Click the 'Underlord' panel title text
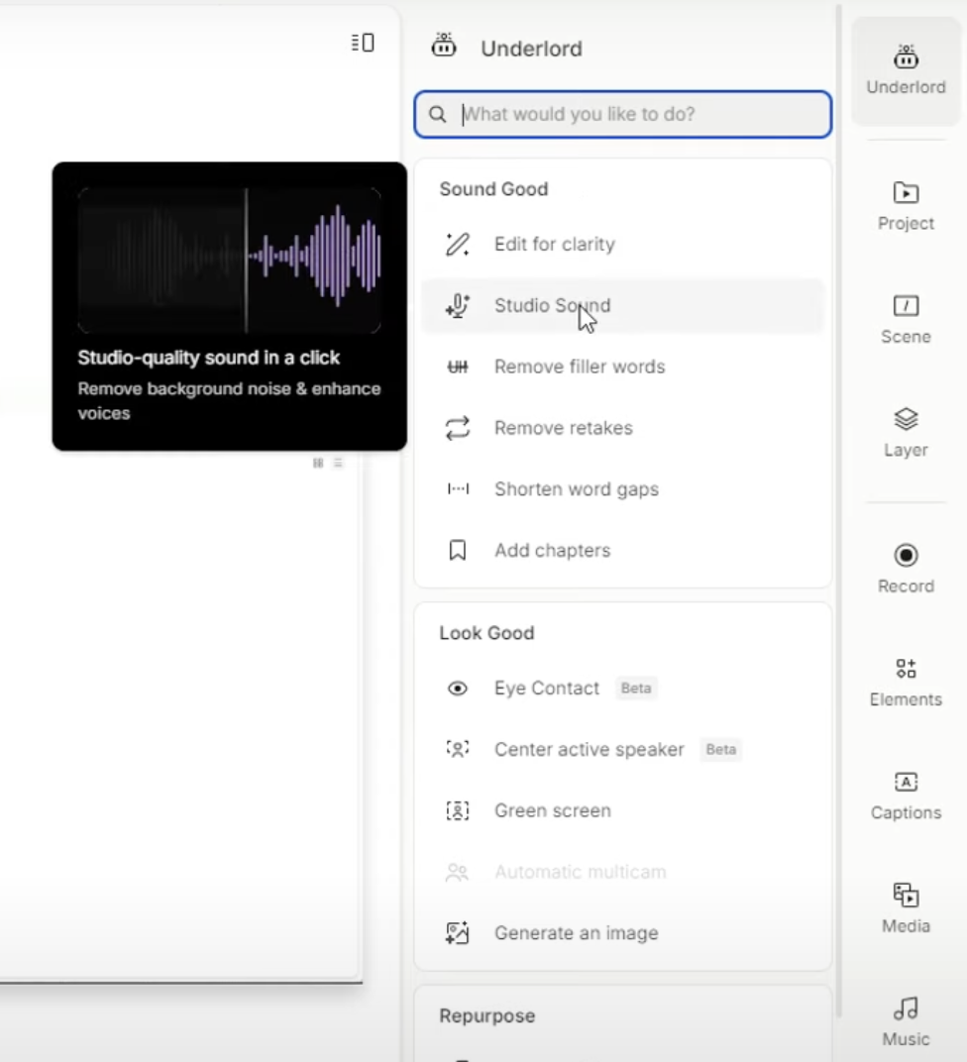The height and width of the screenshot is (1062, 967). tap(532, 49)
